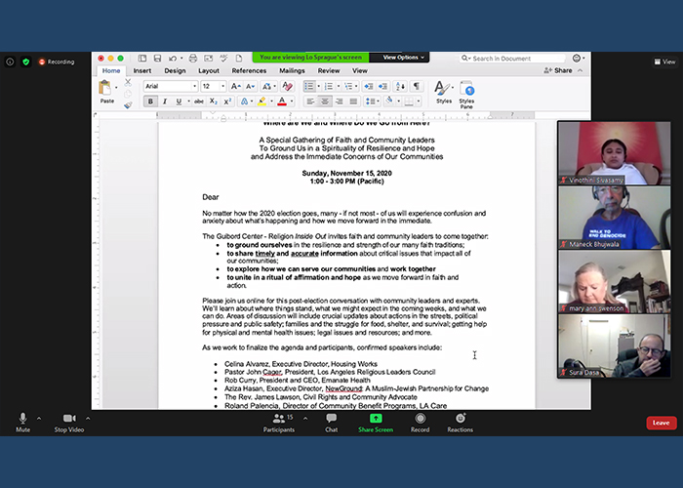Open Highlight Color dropdown arrow
The image size is (683, 488).
pyautogui.click(x=271, y=102)
